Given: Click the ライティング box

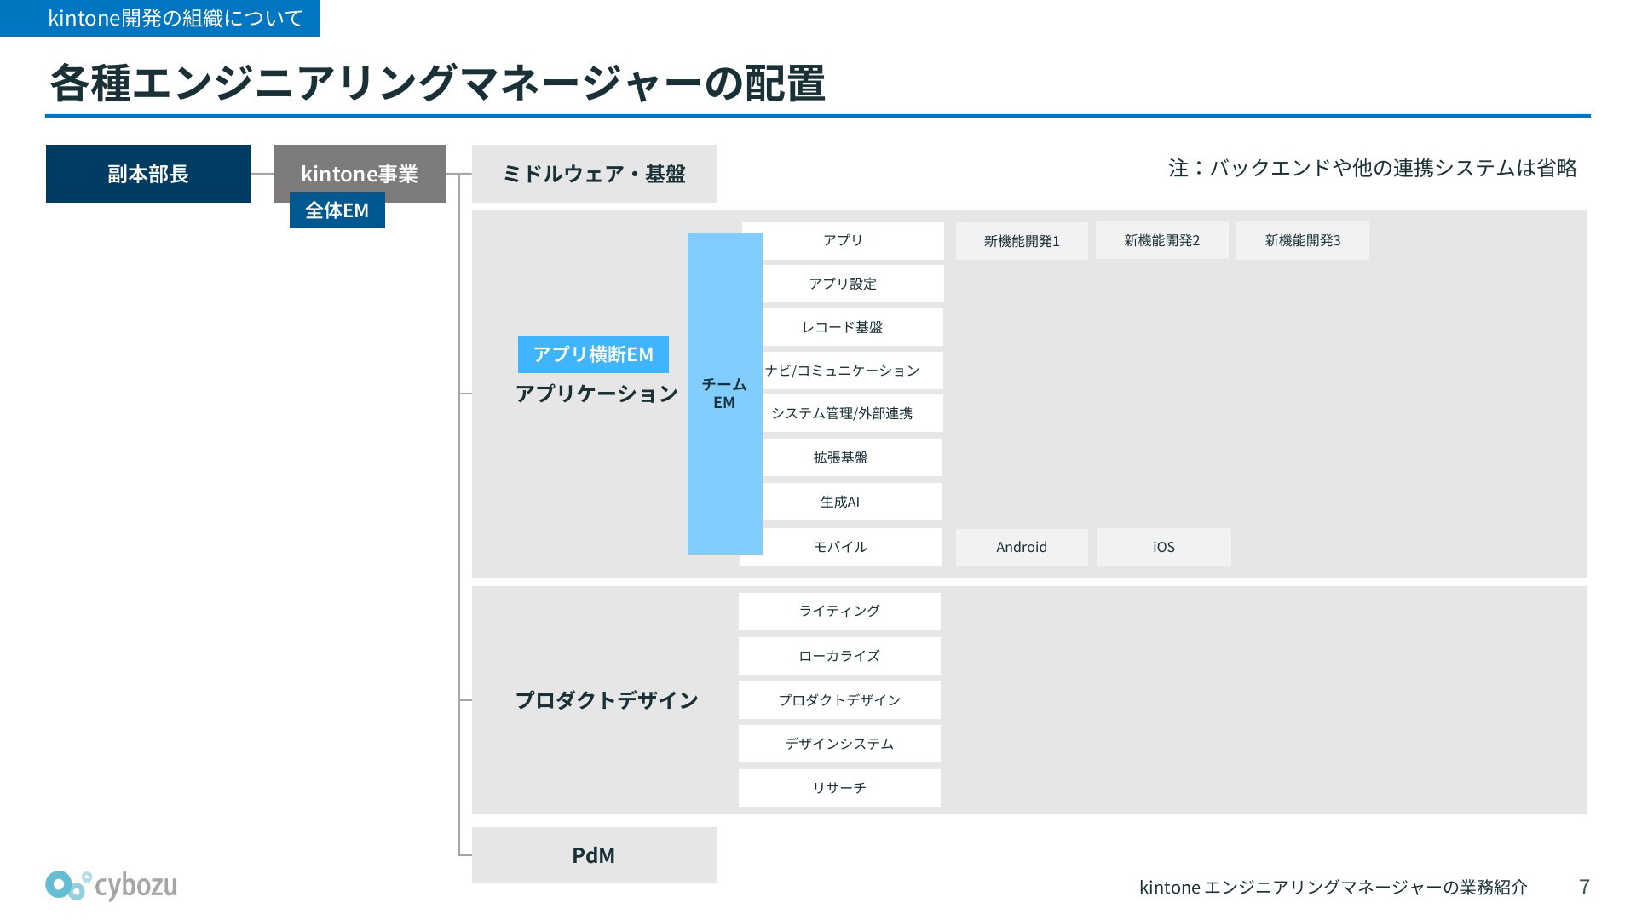Looking at the screenshot, I should click(839, 611).
